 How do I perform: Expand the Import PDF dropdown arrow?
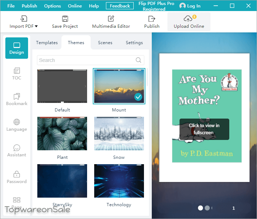tap(36, 26)
